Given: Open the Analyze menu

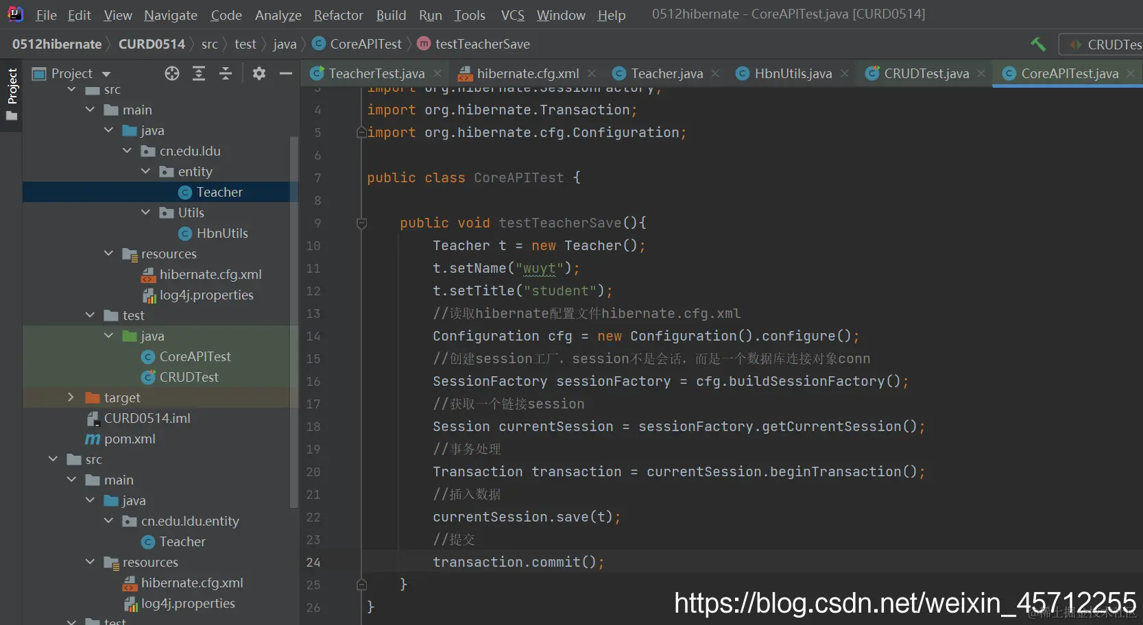Looking at the screenshot, I should [278, 15].
